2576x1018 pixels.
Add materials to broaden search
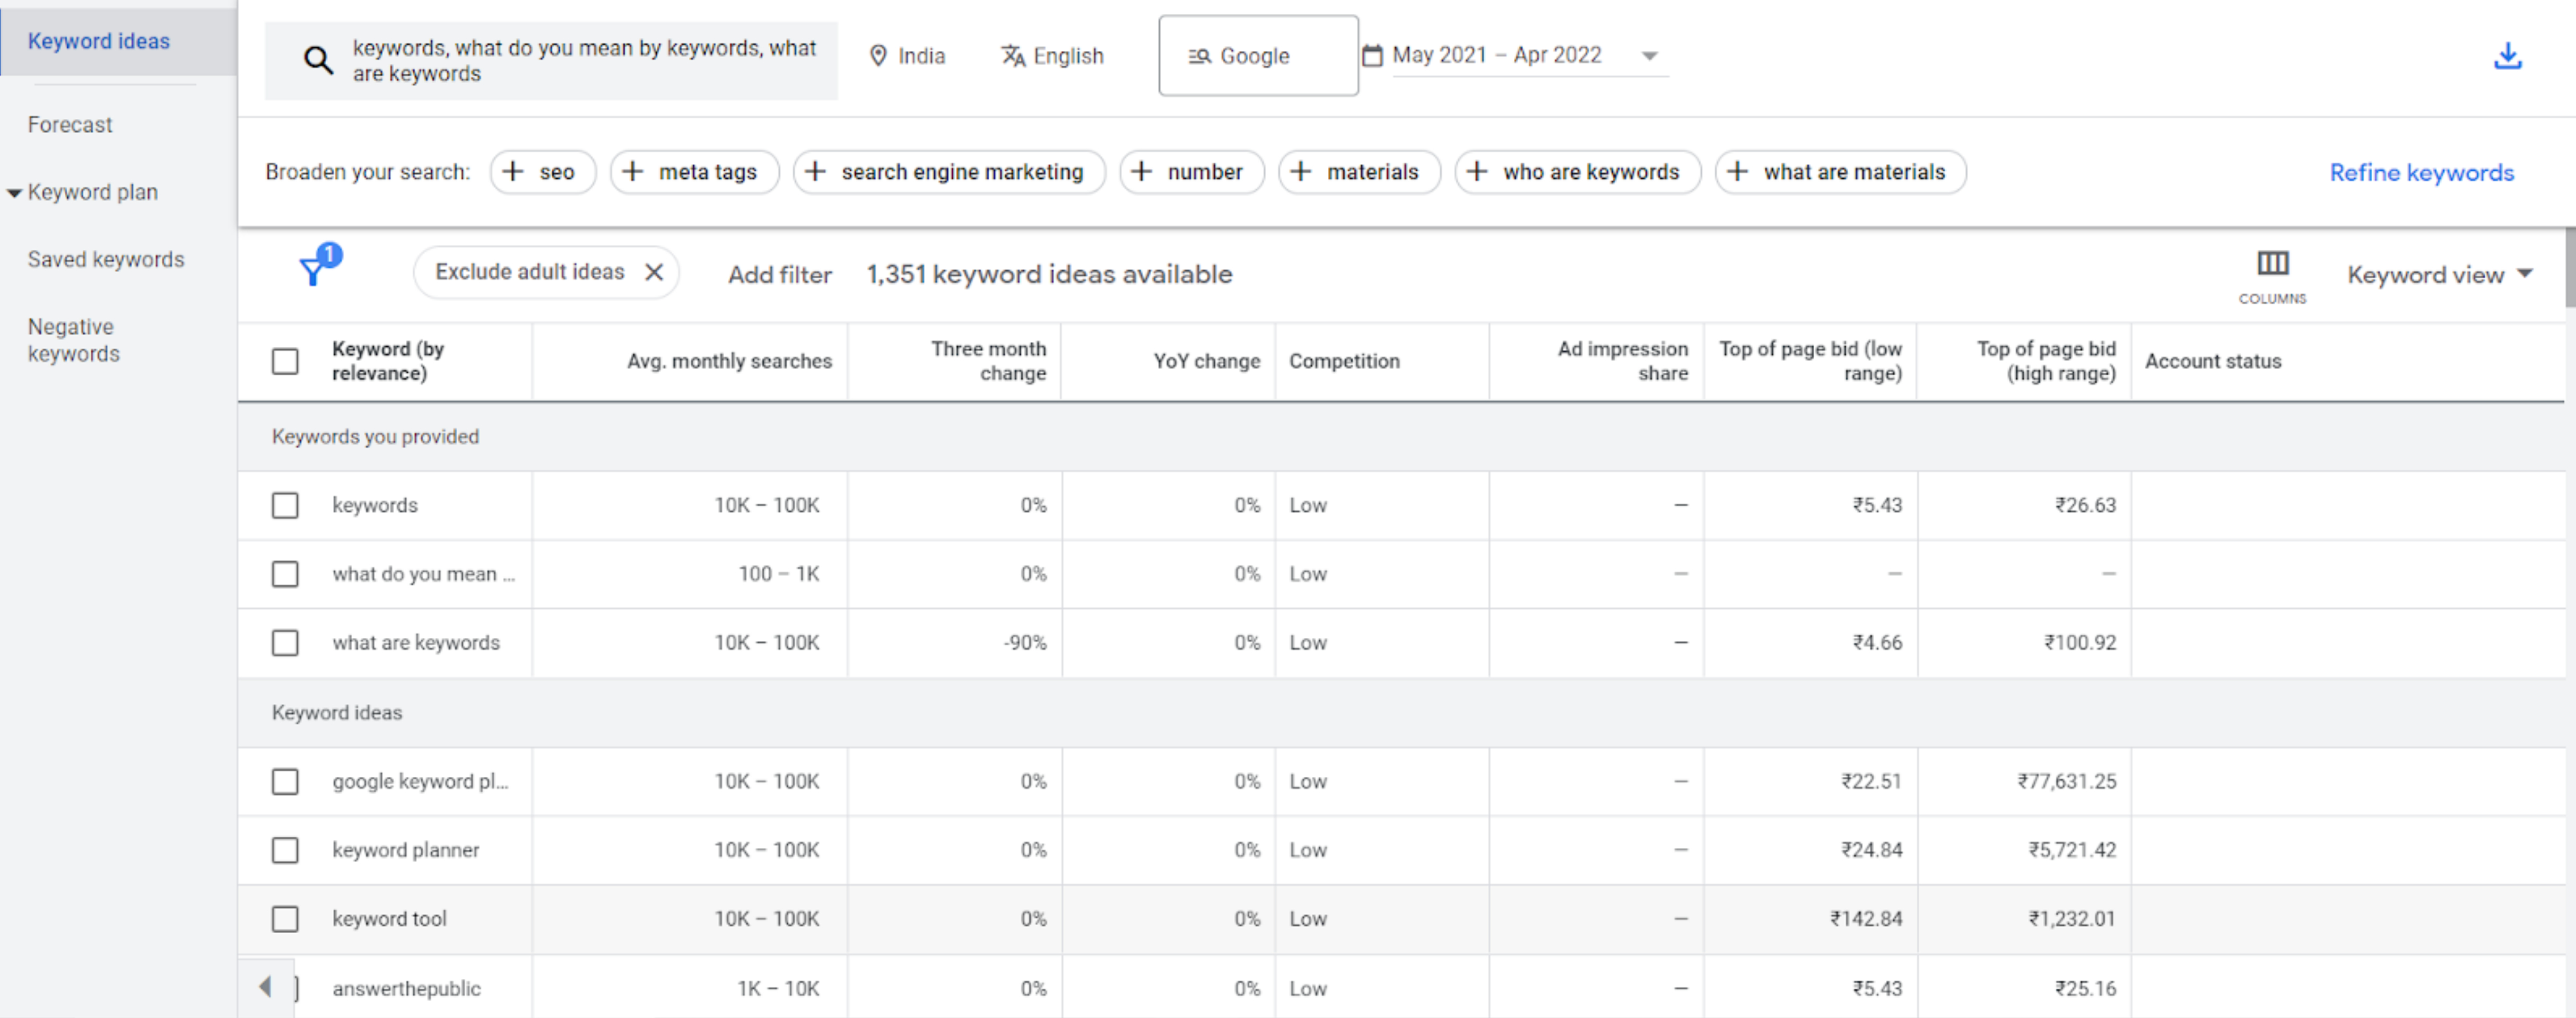click(x=1359, y=172)
